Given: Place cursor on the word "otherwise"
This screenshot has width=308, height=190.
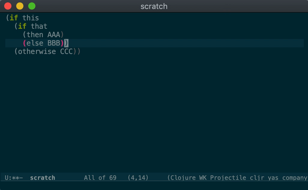Looking at the screenshot, I should [37, 52].
